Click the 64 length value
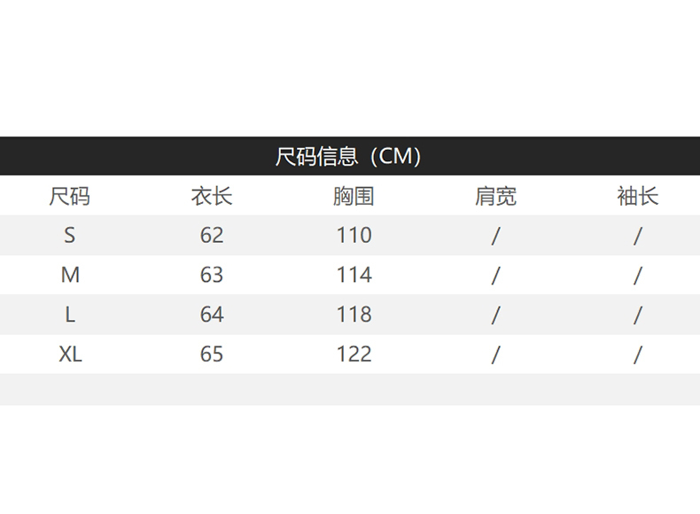 [x=212, y=315]
